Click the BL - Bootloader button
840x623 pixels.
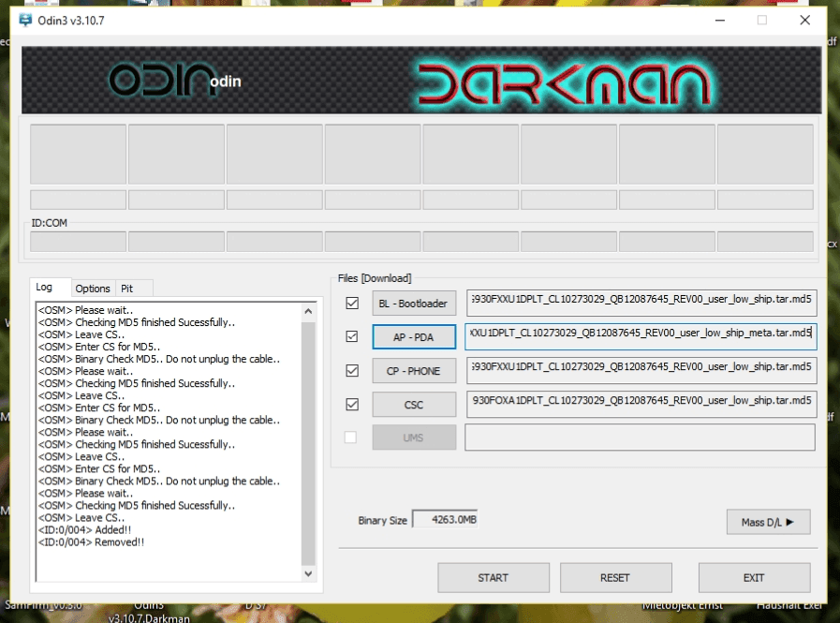click(414, 304)
